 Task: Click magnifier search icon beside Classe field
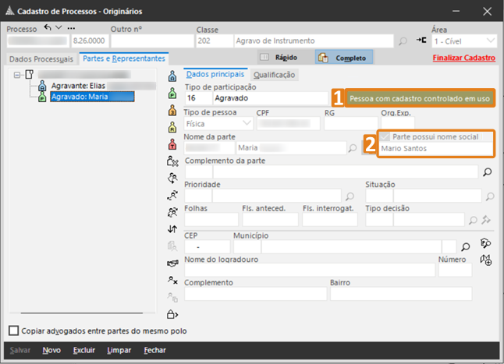(x=403, y=41)
